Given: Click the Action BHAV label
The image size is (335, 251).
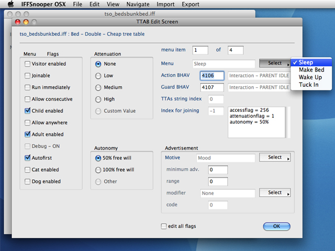Looking at the screenshot, I should coord(175,75).
